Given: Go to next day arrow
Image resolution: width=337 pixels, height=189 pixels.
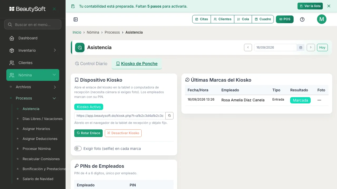Looking at the screenshot, I should click(x=311, y=48).
